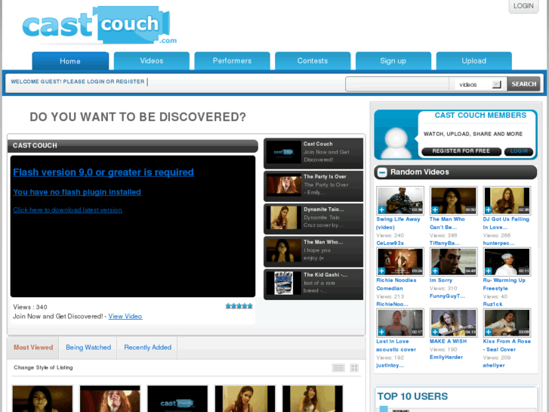This screenshot has width=549, height=412.
Task: Click plus icon on Im Sorry thumbnail
Action: 435,271
